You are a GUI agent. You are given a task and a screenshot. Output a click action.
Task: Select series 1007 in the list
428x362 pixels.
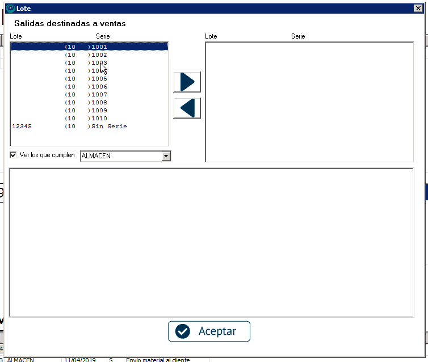[99, 95]
